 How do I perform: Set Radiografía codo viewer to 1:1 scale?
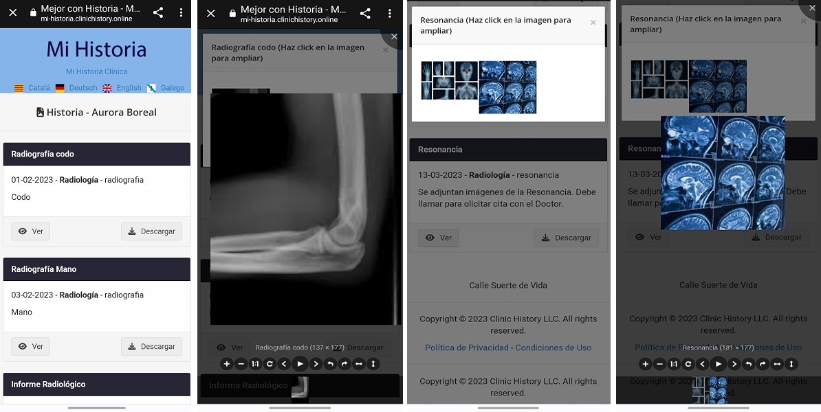(255, 364)
